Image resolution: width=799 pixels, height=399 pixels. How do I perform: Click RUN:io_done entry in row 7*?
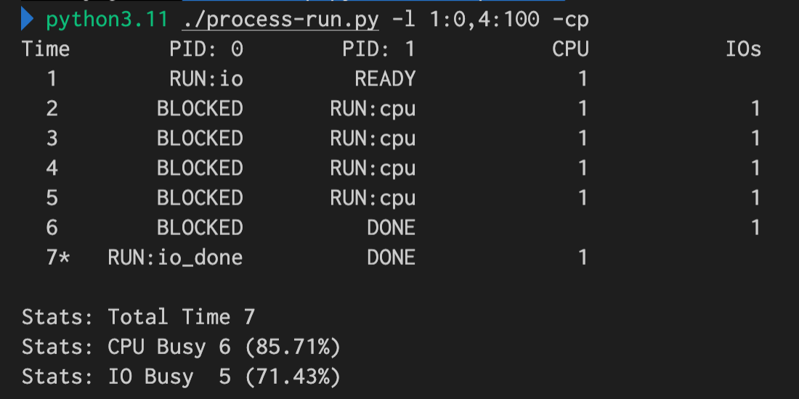pyautogui.click(x=175, y=258)
